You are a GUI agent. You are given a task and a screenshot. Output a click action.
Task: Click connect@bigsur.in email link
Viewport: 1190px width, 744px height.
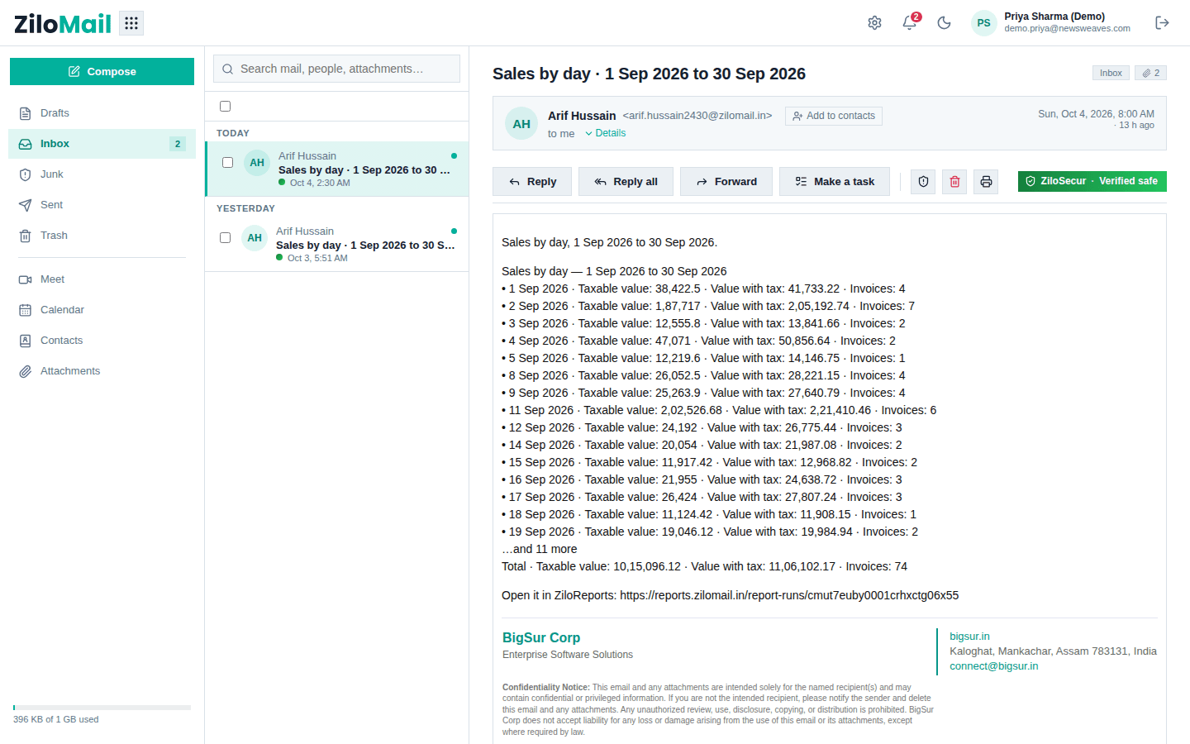[994, 666]
